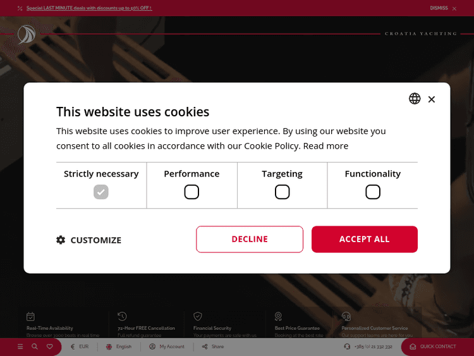Click the Quick Contact button
Image resolution: width=474 pixels, height=356 pixels.
(x=433, y=347)
